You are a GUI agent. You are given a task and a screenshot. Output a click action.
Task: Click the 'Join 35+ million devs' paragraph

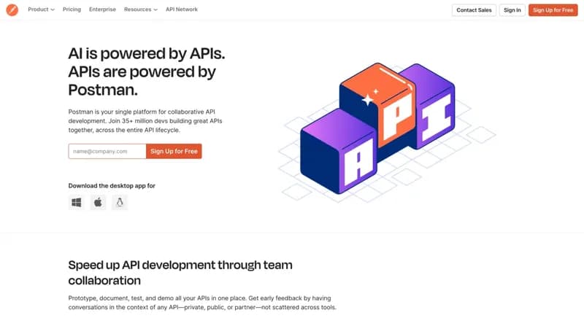pos(145,121)
